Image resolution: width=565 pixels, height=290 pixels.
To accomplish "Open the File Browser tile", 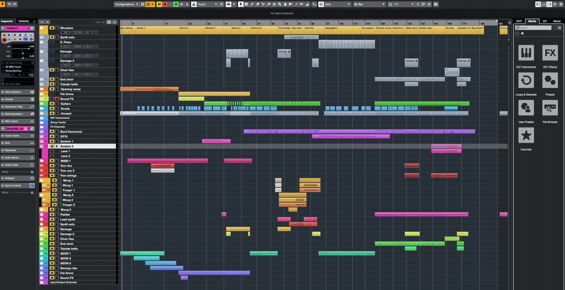I will click(x=549, y=108).
